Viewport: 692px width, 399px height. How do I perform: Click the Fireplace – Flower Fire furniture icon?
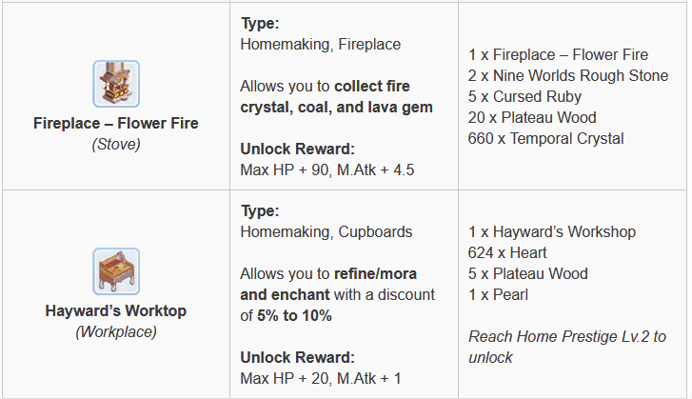116,84
